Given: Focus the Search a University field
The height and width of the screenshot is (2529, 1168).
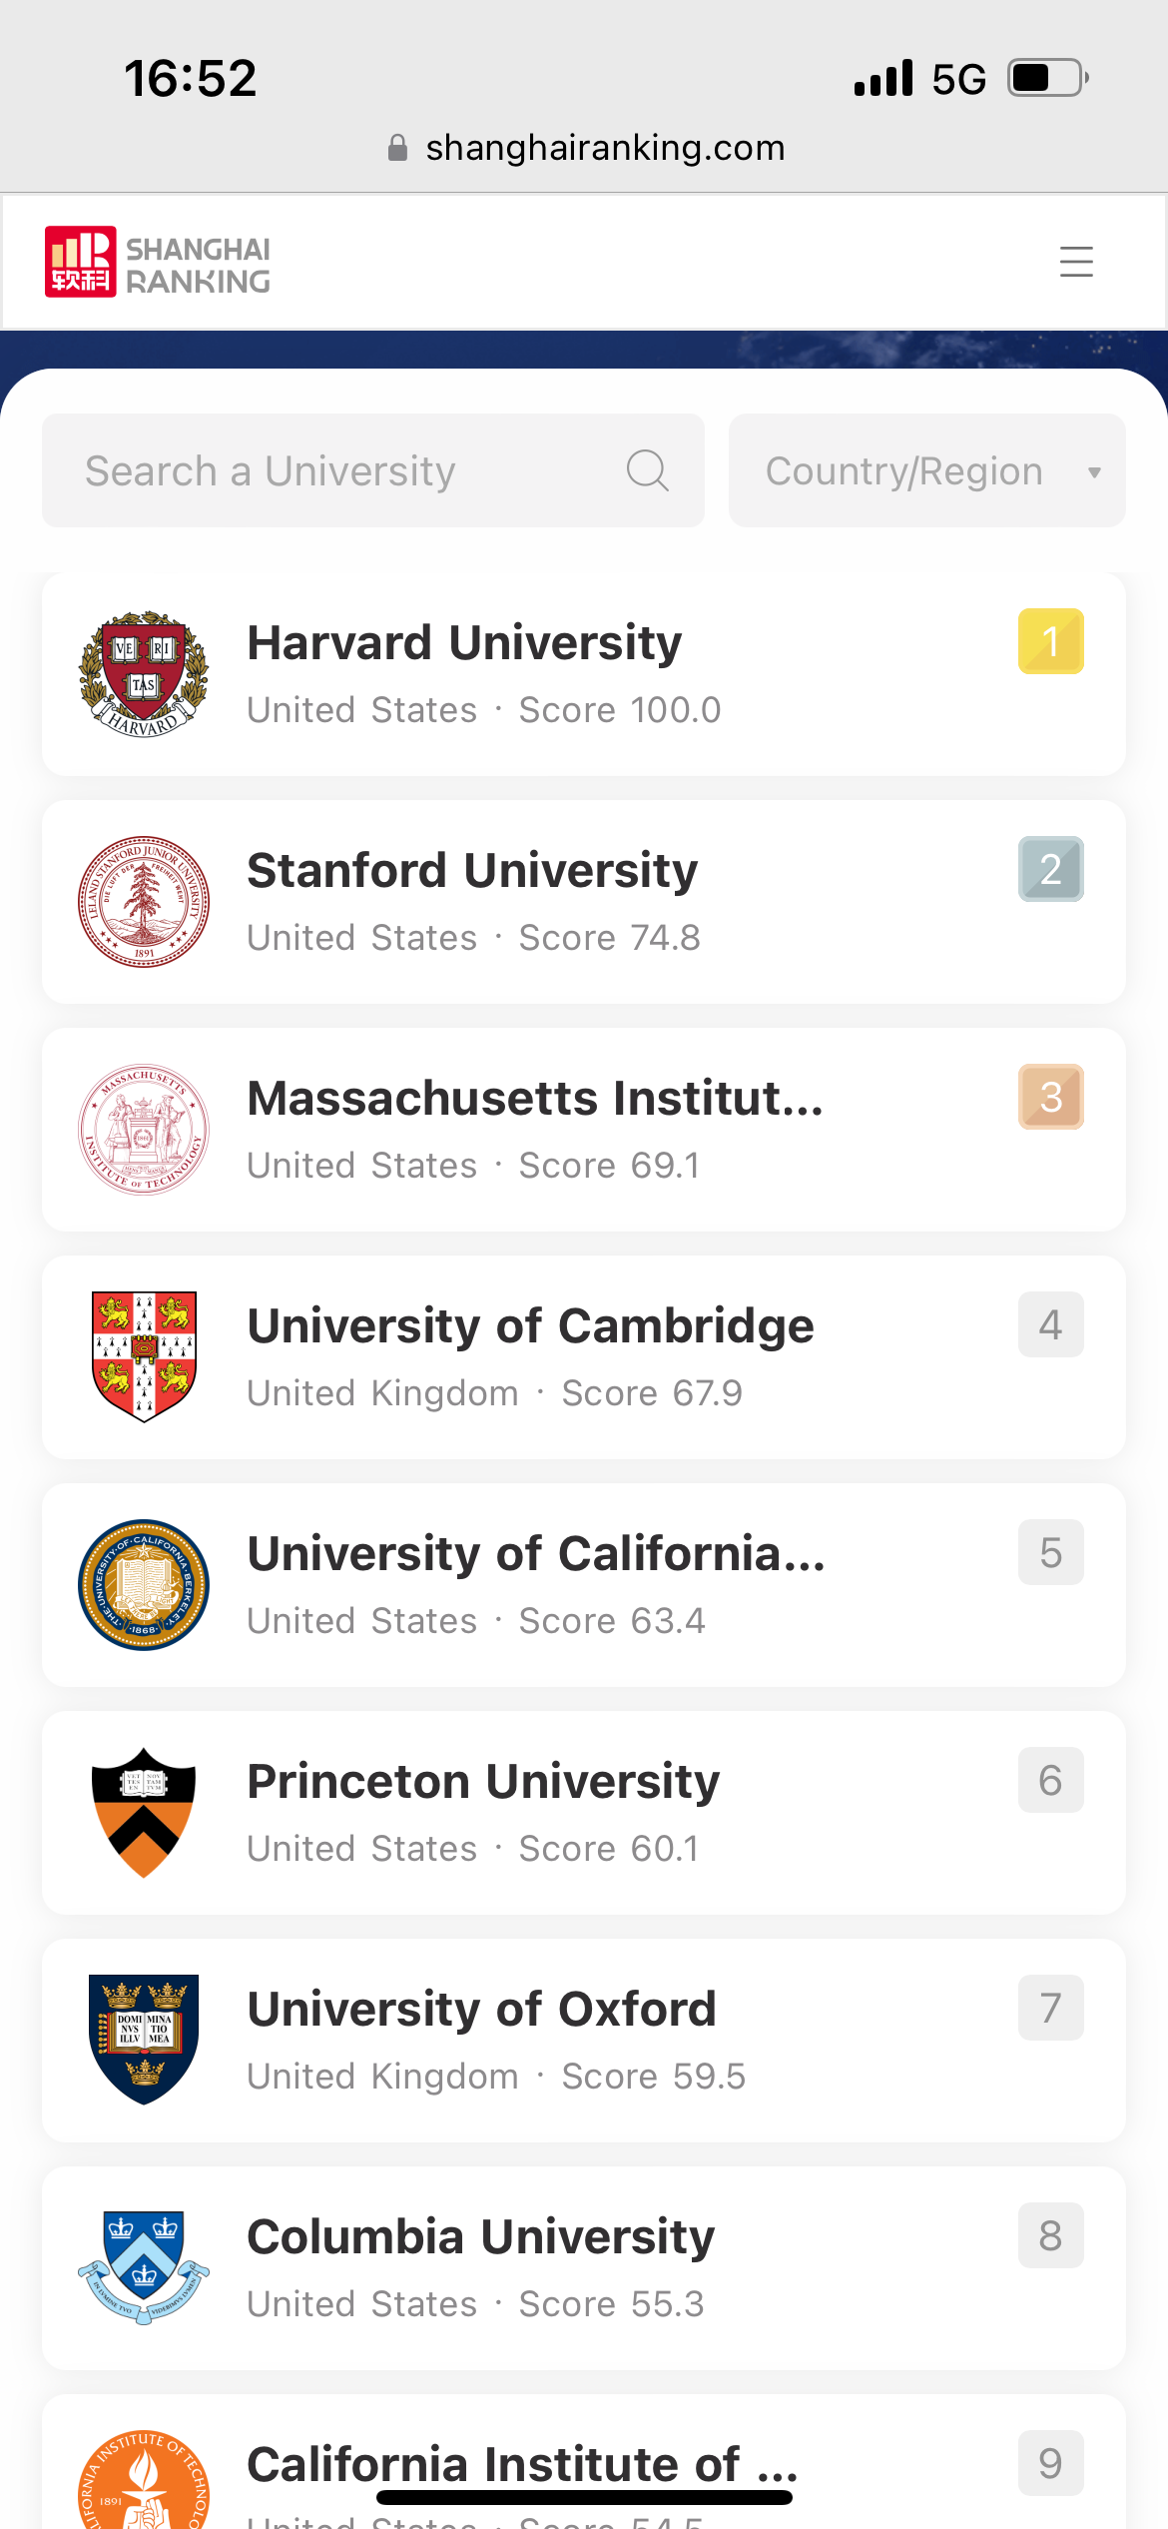Looking at the screenshot, I should pyautogui.click(x=339, y=471).
